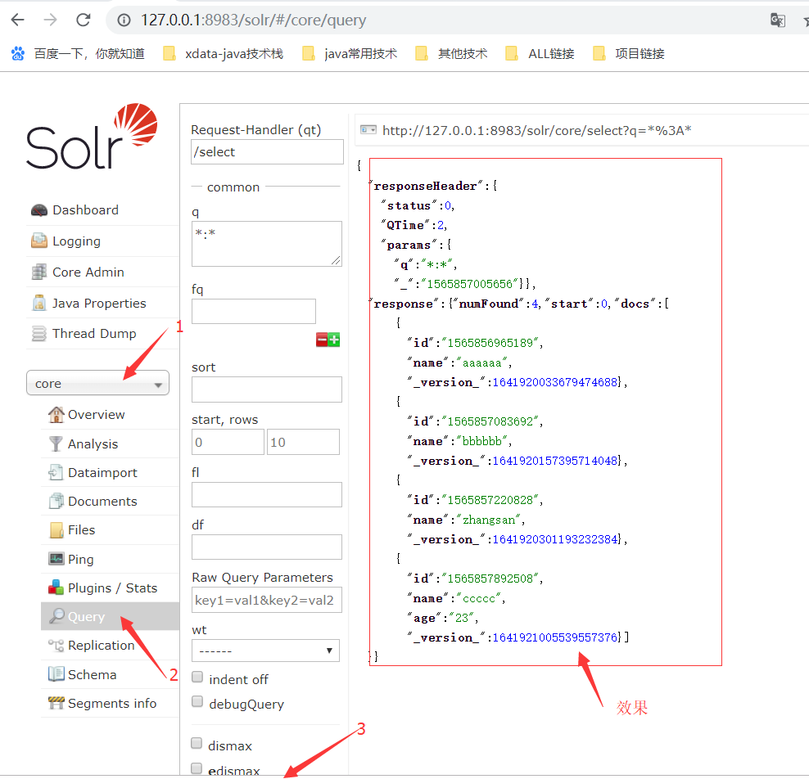Open the translate page icon
Screen dimensions: 809x779
(778, 20)
